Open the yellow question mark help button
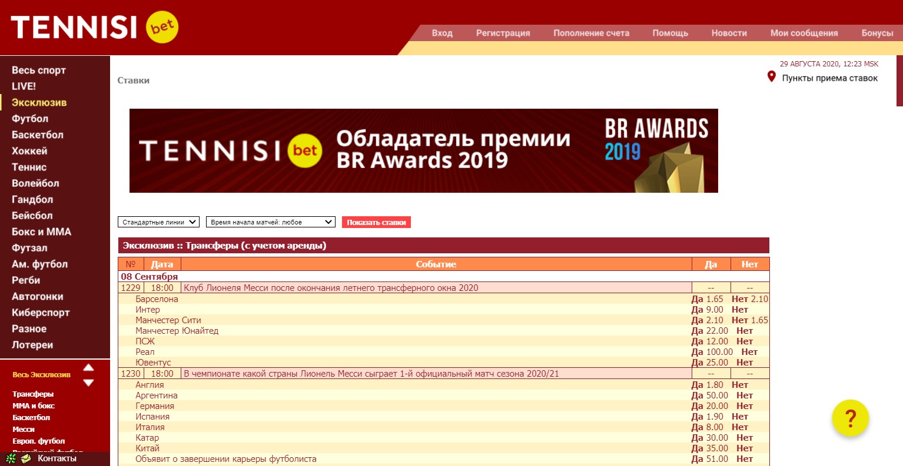The width and height of the screenshot is (903, 466). click(850, 418)
